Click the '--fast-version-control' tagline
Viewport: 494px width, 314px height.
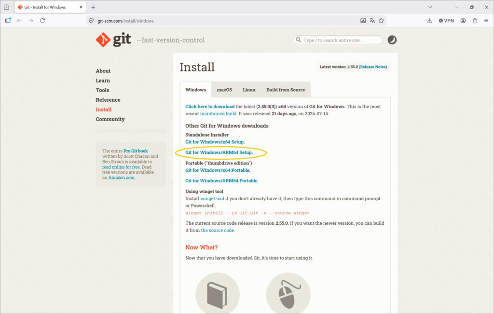170,40
